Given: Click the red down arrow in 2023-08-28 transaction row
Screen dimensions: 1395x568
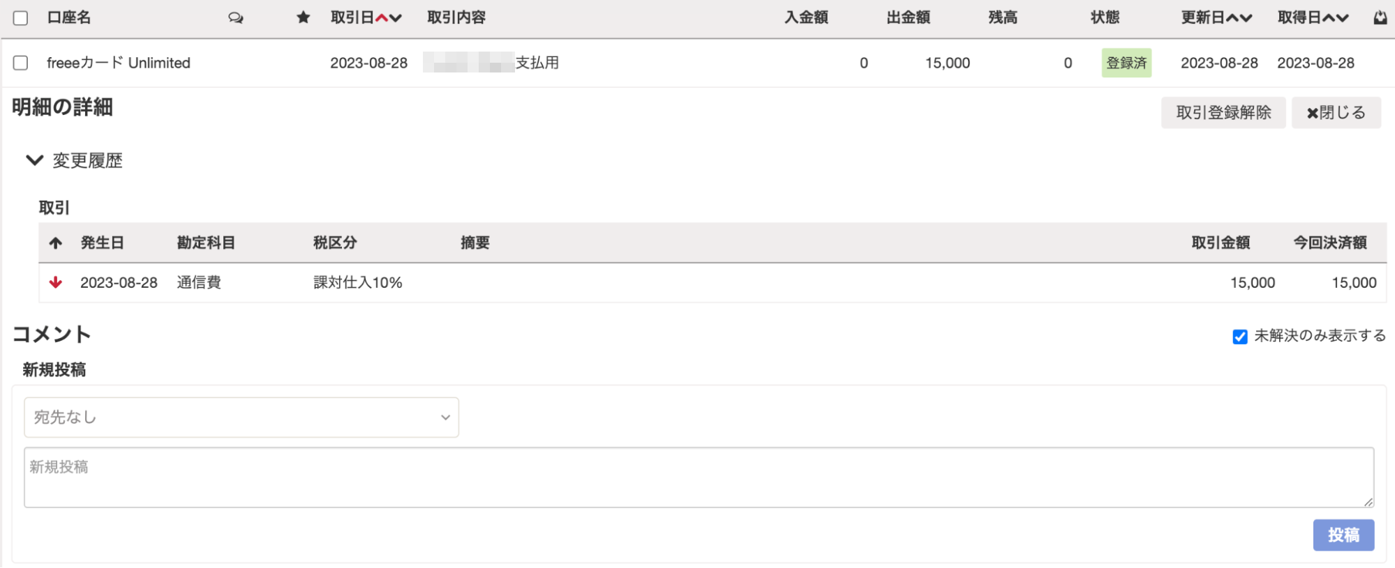Looking at the screenshot, I should coord(56,282).
